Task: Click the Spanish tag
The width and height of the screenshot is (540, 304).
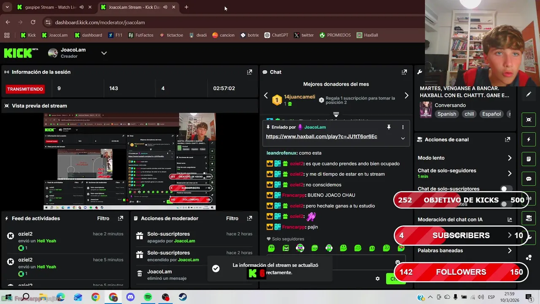Action: 447,114
